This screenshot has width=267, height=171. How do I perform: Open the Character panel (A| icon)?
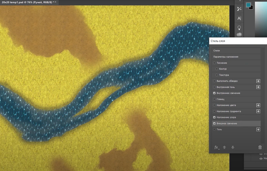(239, 18)
